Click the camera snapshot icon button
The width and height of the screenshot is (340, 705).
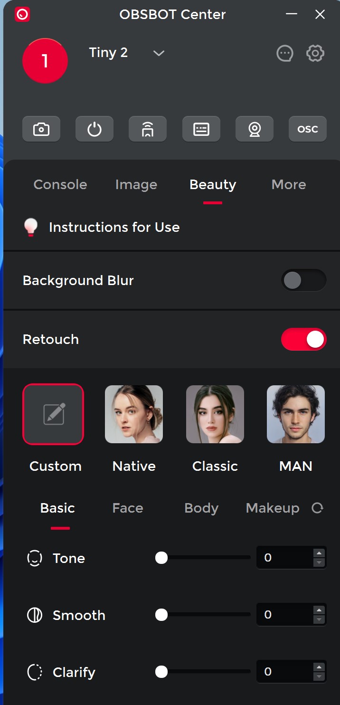pos(41,129)
